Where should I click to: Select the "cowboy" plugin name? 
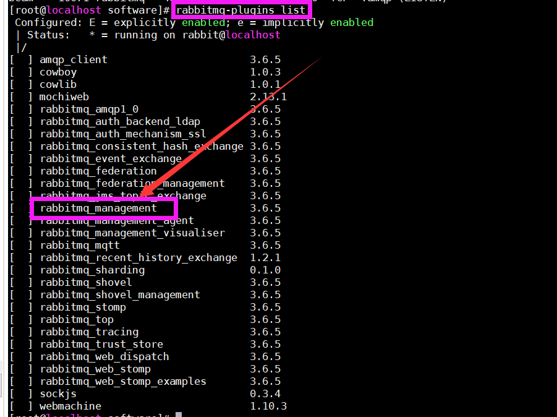pyautogui.click(x=58, y=72)
